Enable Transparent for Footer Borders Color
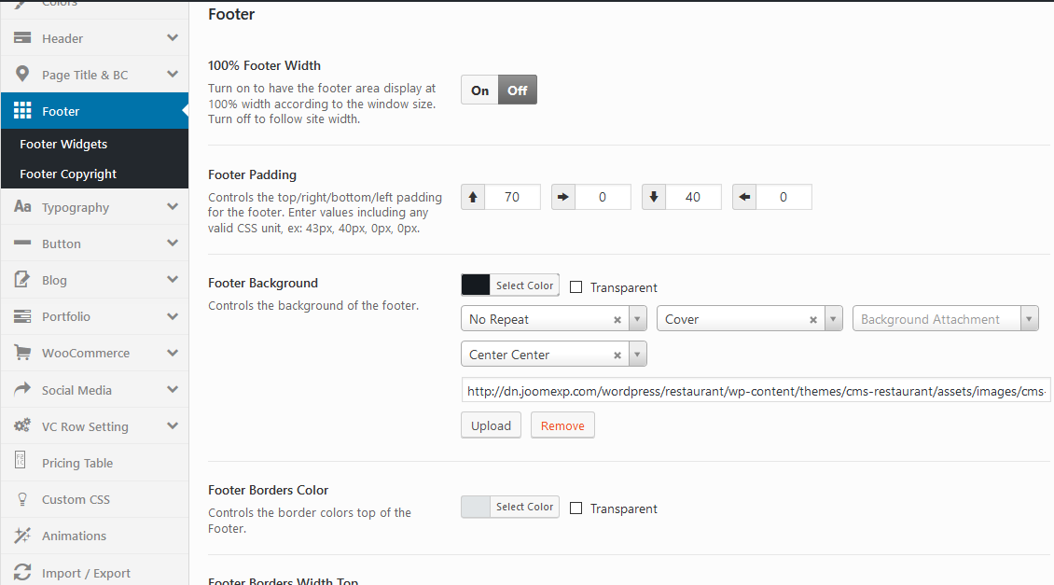 point(576,508)
